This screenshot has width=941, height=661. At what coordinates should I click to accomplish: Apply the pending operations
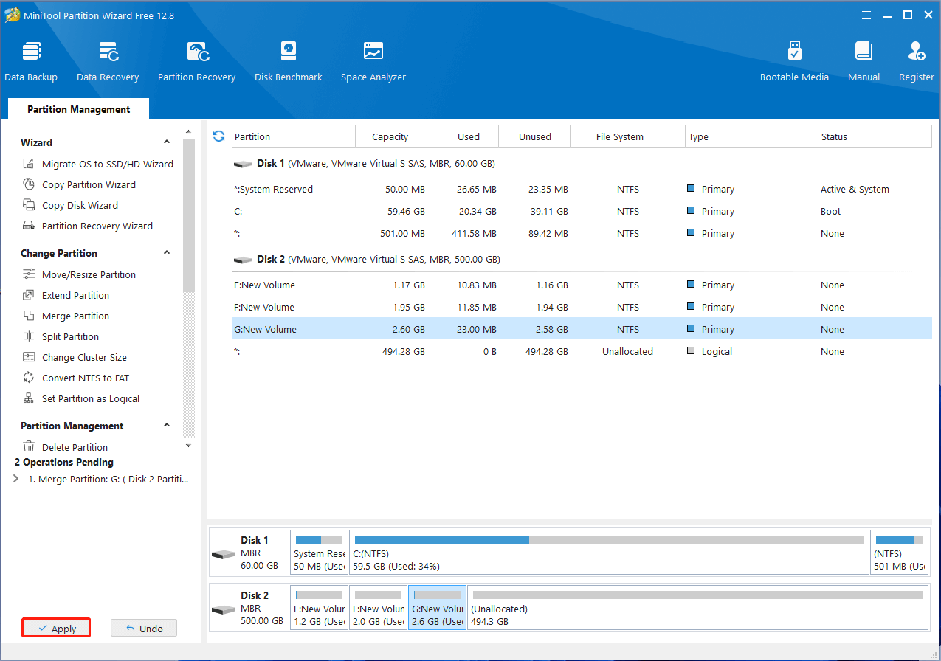tap(56, 629)
